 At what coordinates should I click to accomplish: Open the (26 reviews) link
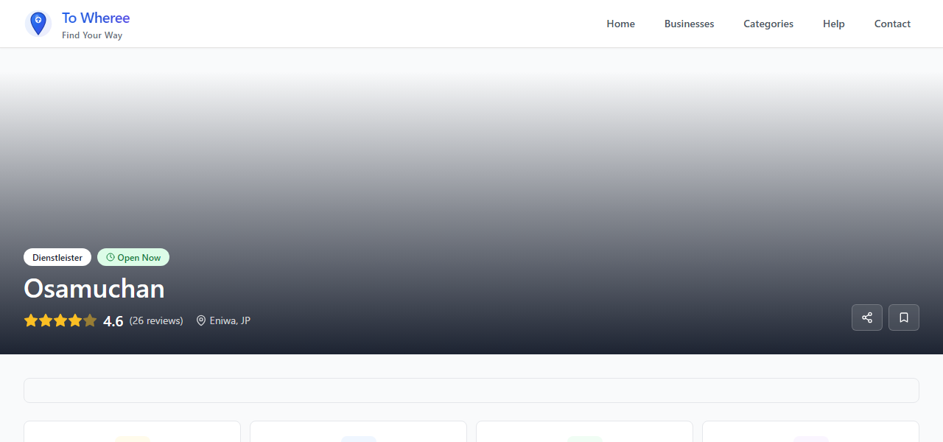156,320
